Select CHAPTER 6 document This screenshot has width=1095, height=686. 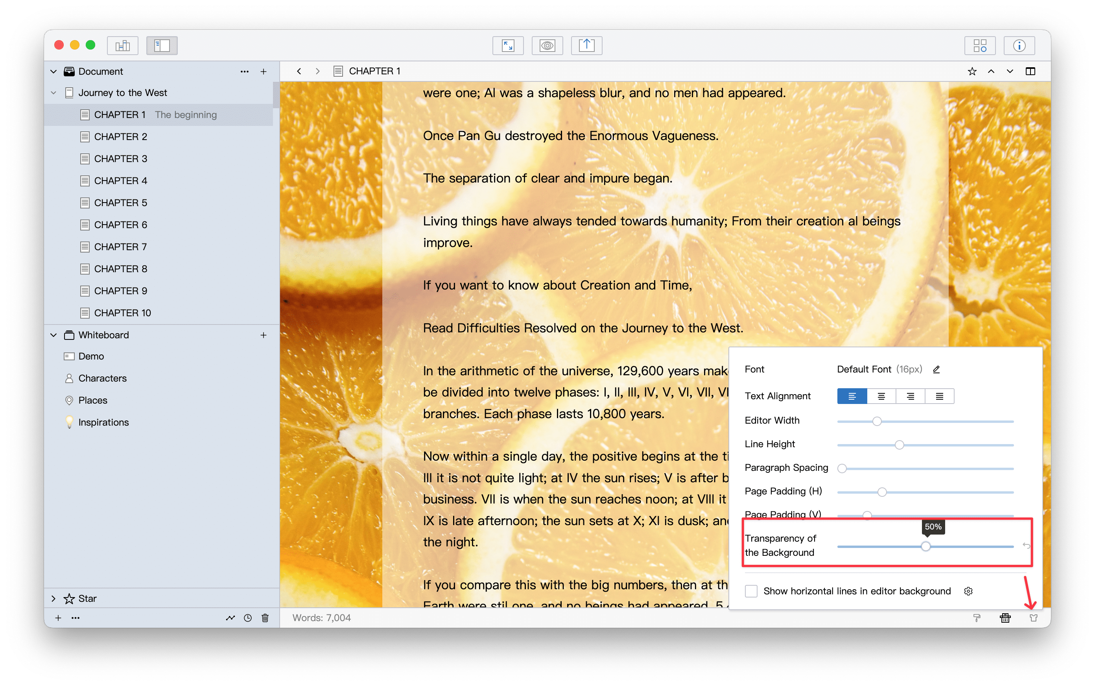click(159, 225)
